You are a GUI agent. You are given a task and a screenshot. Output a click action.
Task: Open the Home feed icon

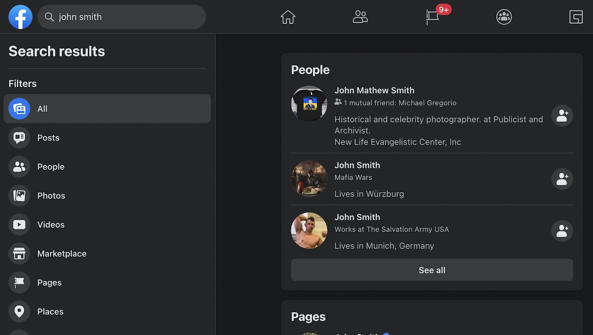[288, 17]
